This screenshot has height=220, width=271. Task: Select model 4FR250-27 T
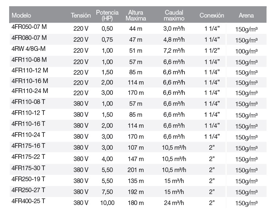point(28,190)
